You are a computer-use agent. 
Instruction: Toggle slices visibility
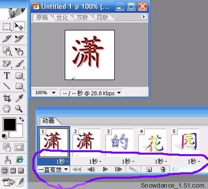tap(19, 147)
